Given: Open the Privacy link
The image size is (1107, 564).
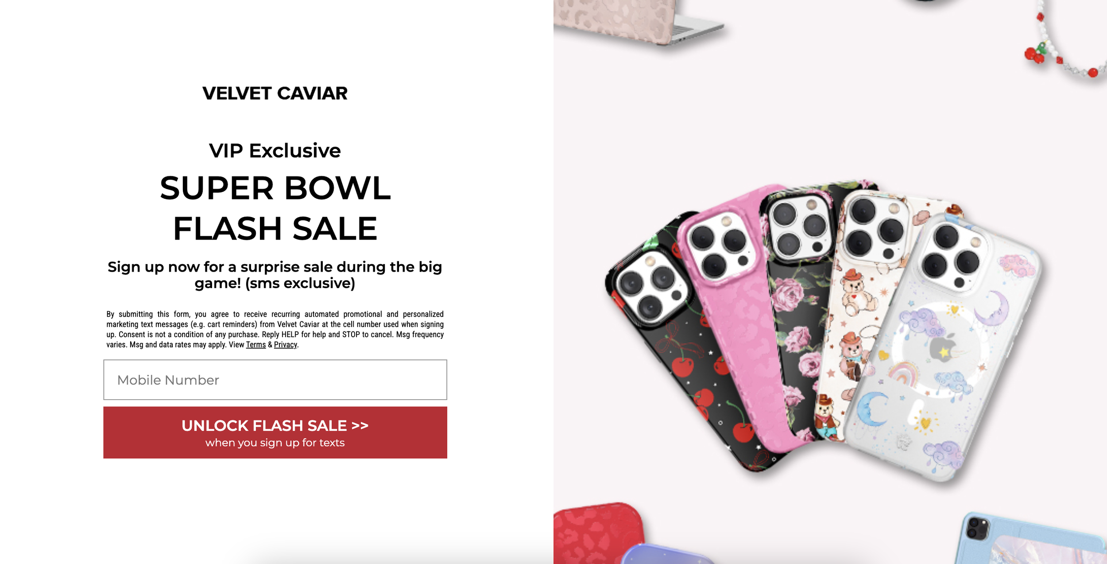Looking at the screenshot, I should [x=286, y=345].
